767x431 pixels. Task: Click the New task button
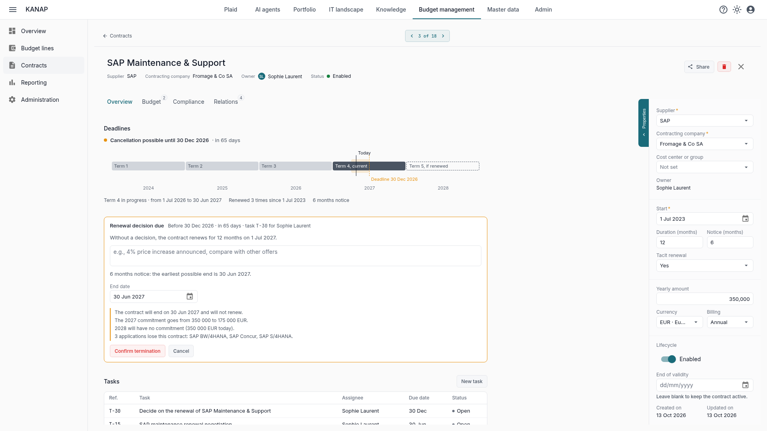(472, 382)
